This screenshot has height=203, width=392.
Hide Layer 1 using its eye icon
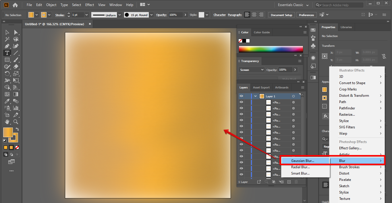coord(241,96)
